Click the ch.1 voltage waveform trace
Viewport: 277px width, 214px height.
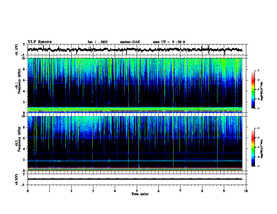[135, 50]
